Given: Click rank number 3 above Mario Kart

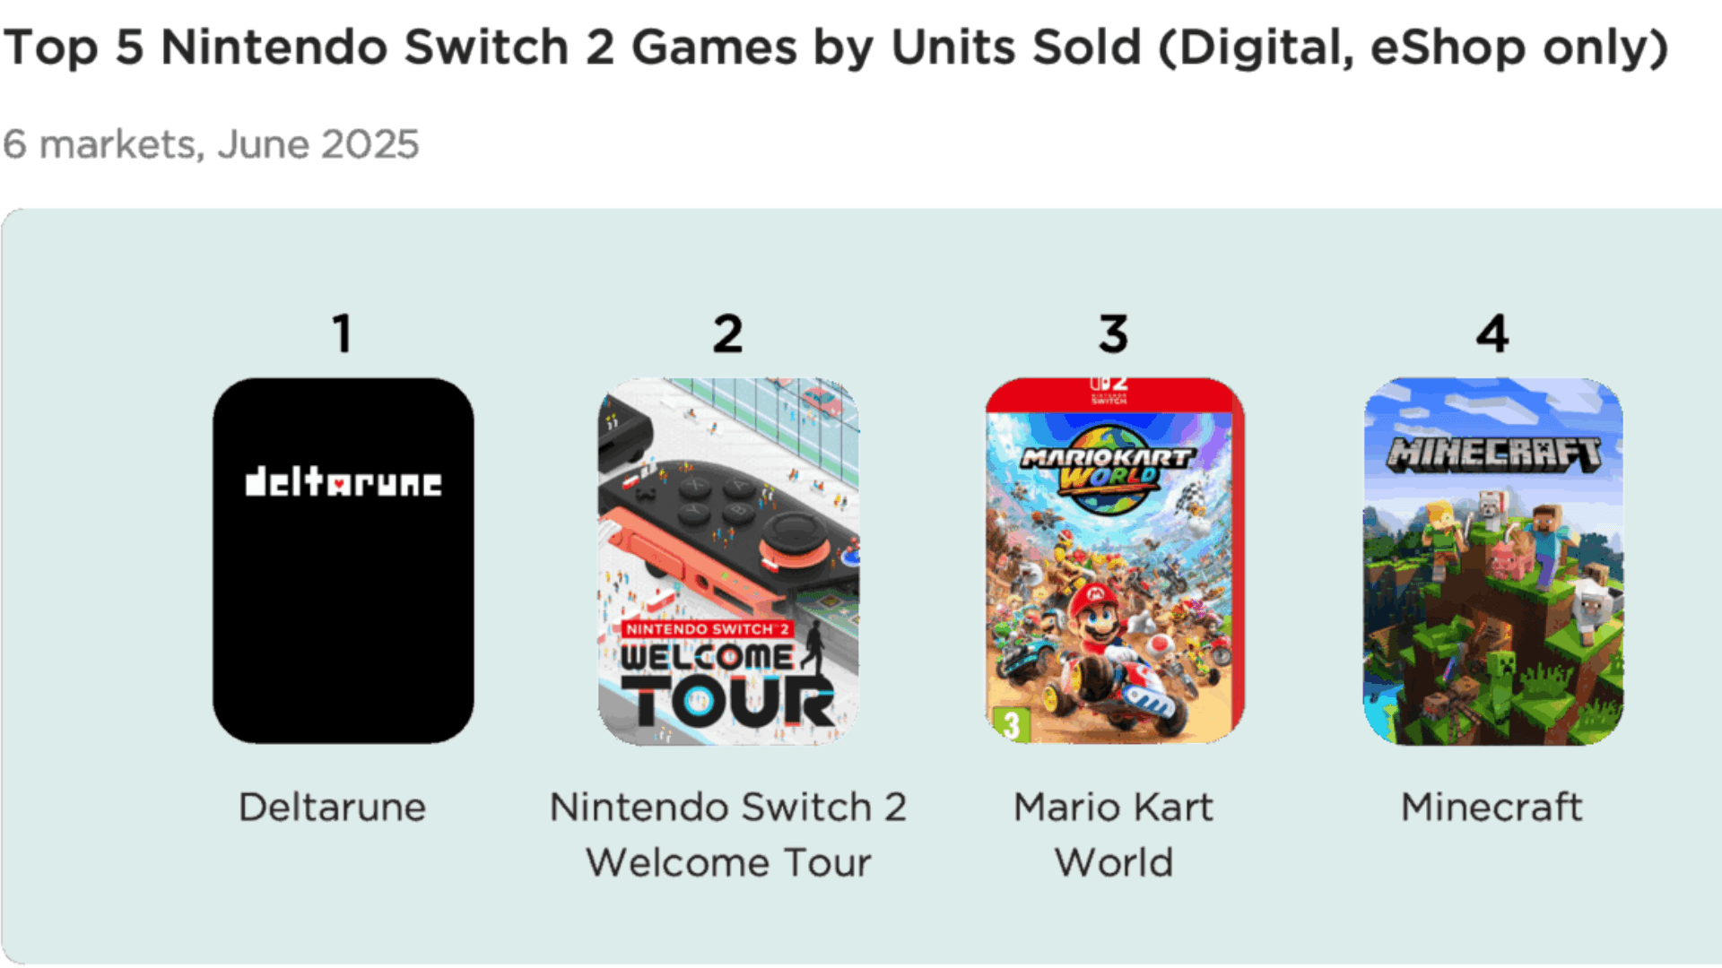Looking at the screenshot, I should [x=1113, y=333].
